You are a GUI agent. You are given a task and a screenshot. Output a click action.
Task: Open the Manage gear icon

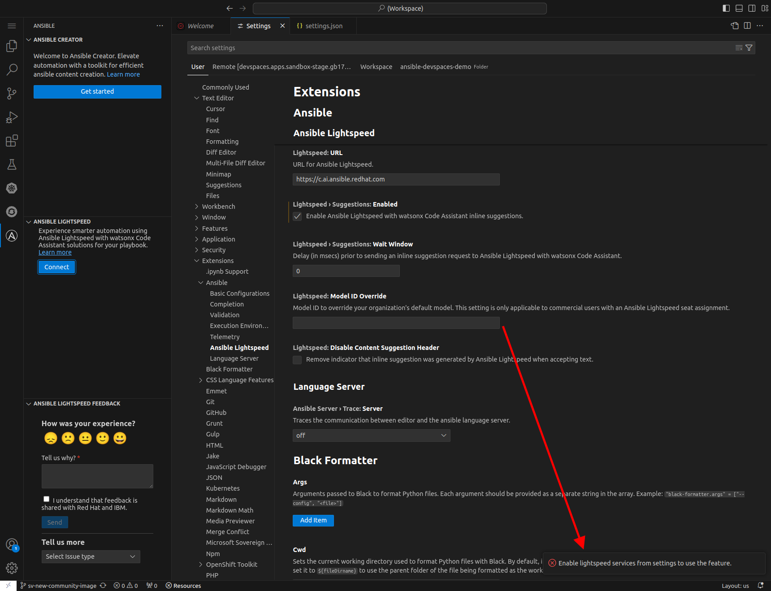pyautogui.click(x=12, y=568)
